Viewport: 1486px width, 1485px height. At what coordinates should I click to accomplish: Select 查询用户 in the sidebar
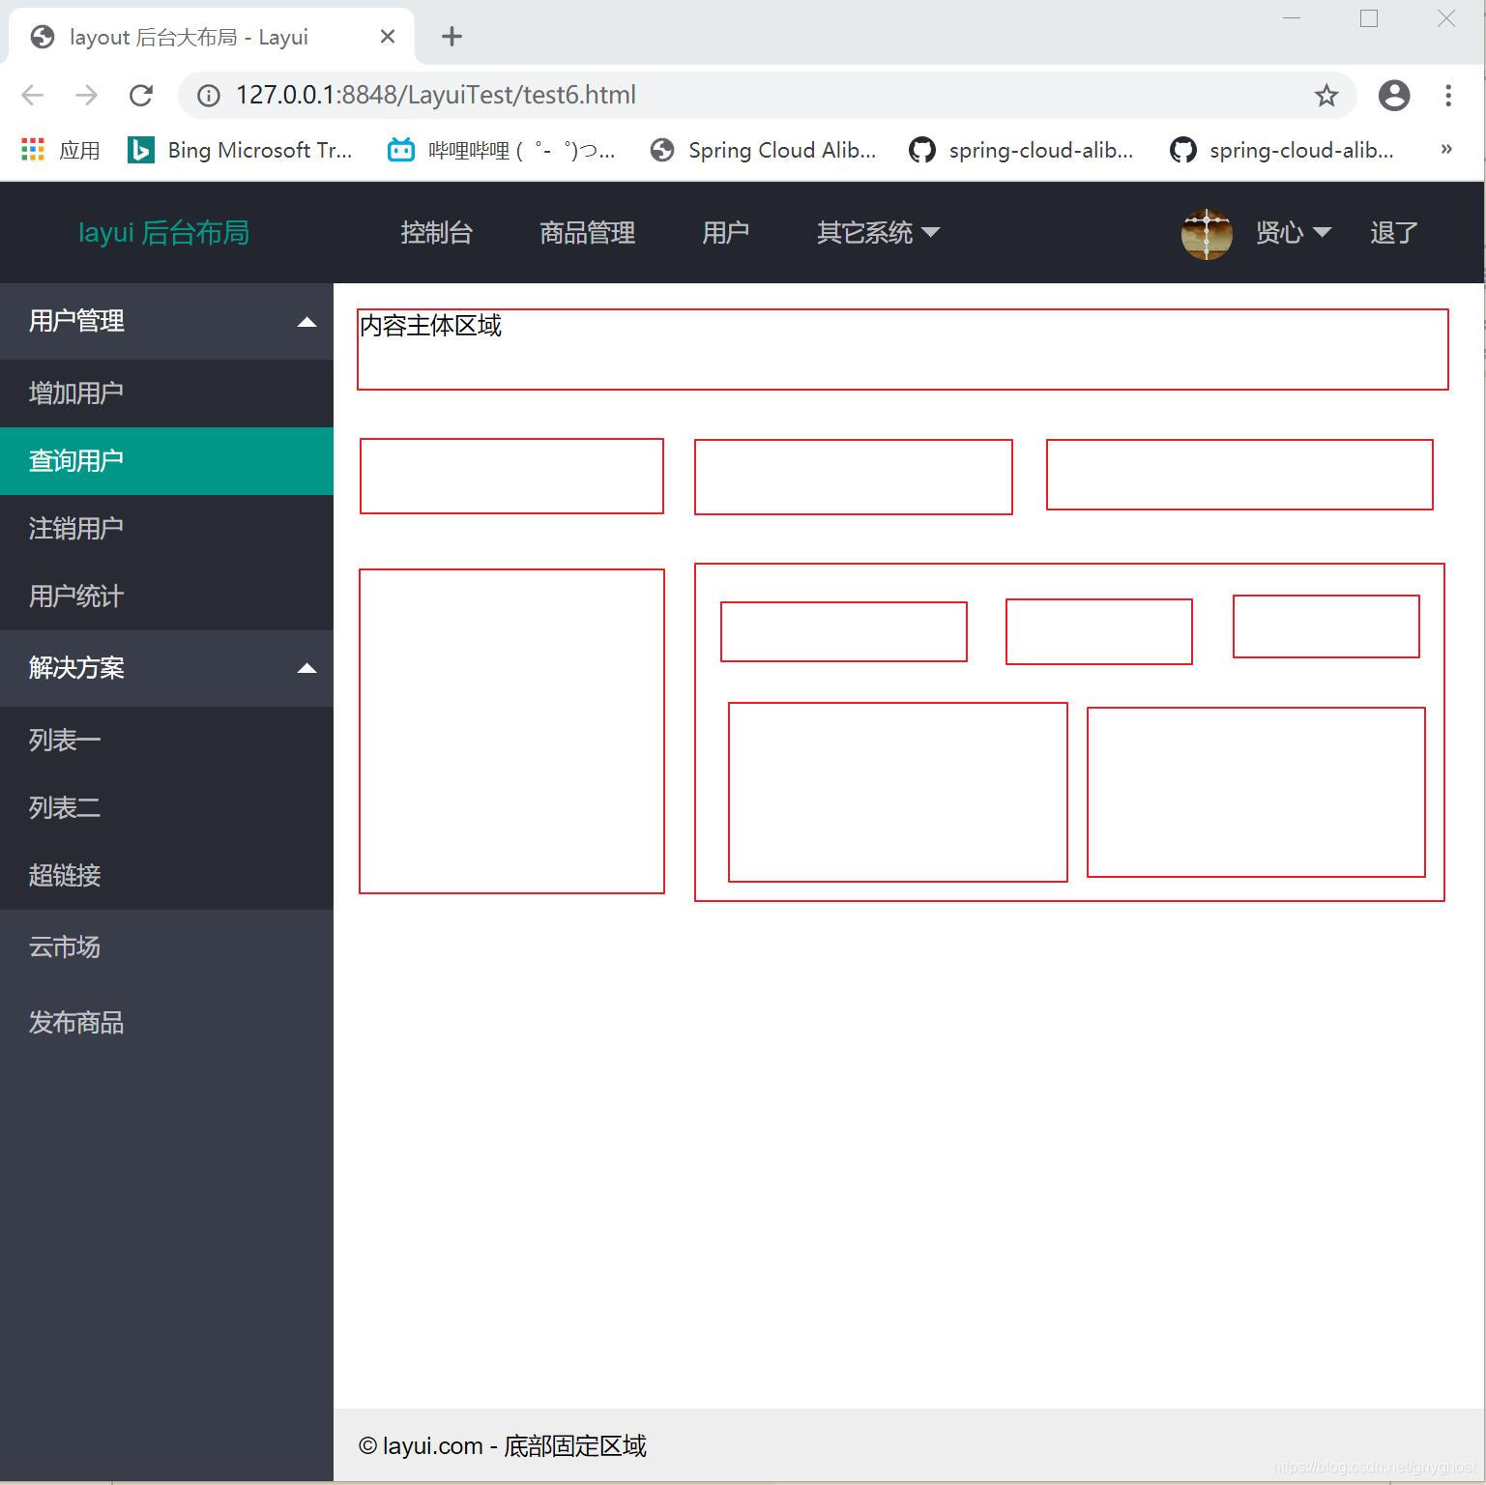point(166,461)
